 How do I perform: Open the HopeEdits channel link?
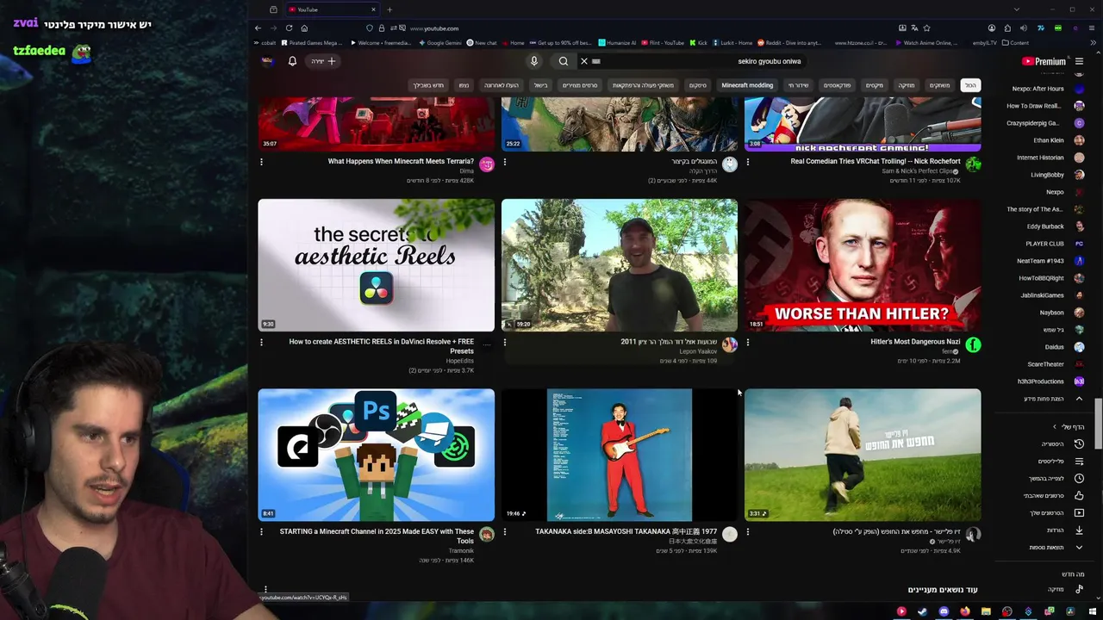459,361
